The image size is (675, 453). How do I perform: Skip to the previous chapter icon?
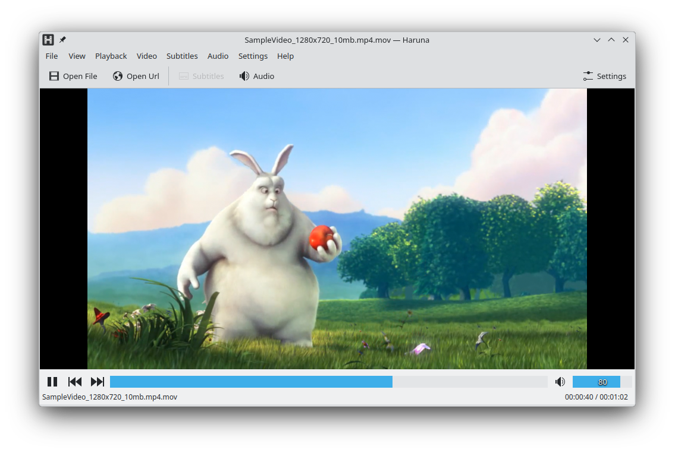click(x=75, y=382)
